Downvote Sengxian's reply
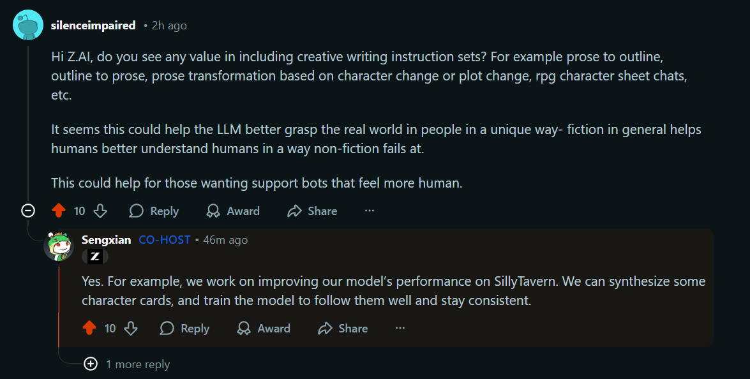 (131, 329)
